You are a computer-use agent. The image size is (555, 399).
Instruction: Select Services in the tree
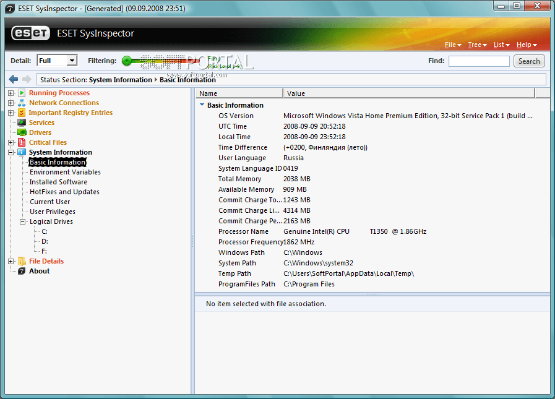pyautogui.click(x=42, y=122)
